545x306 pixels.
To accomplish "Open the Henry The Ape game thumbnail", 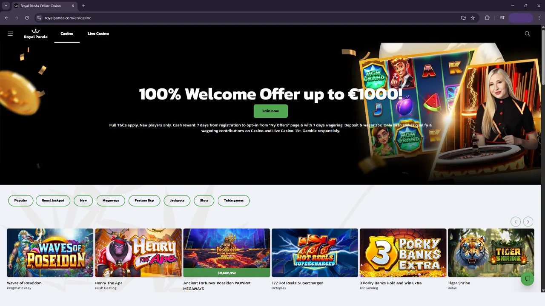I will point(138,253).
